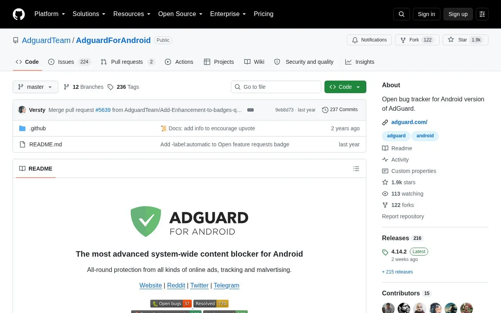View the 236 Tags

pos(123,87)
